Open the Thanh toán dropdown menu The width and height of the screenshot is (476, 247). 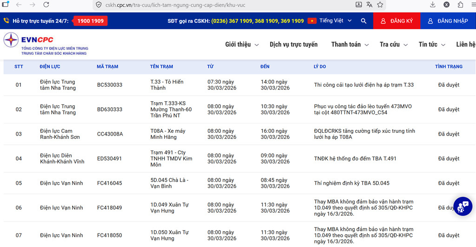point(350,45)
